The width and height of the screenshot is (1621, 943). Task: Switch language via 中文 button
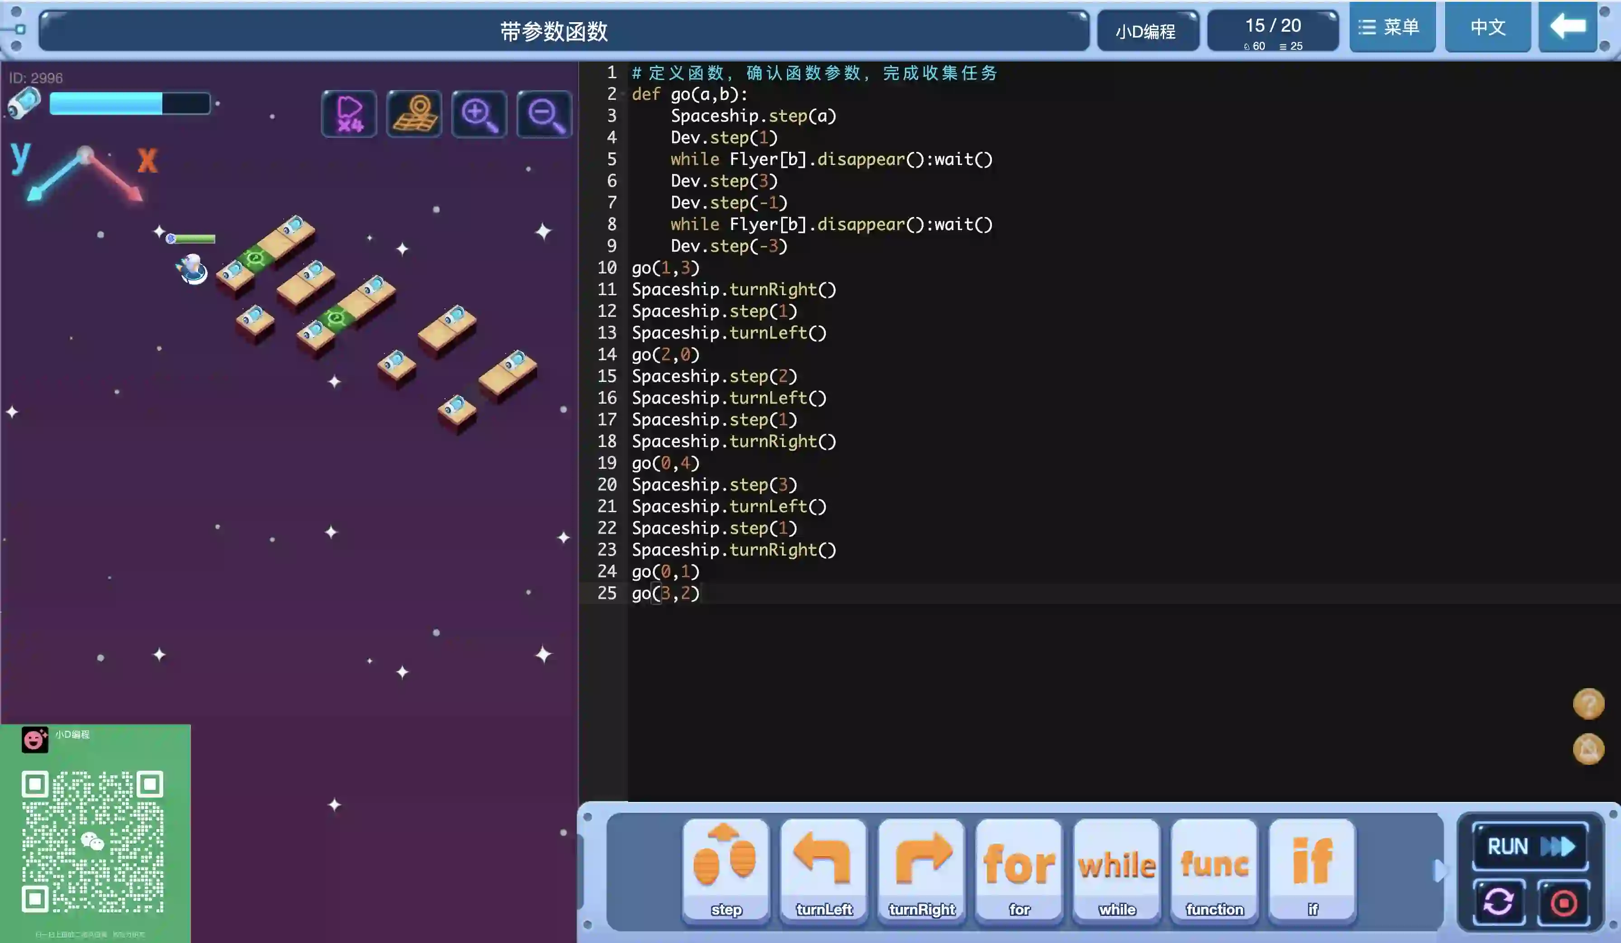tap(1487, 27)
